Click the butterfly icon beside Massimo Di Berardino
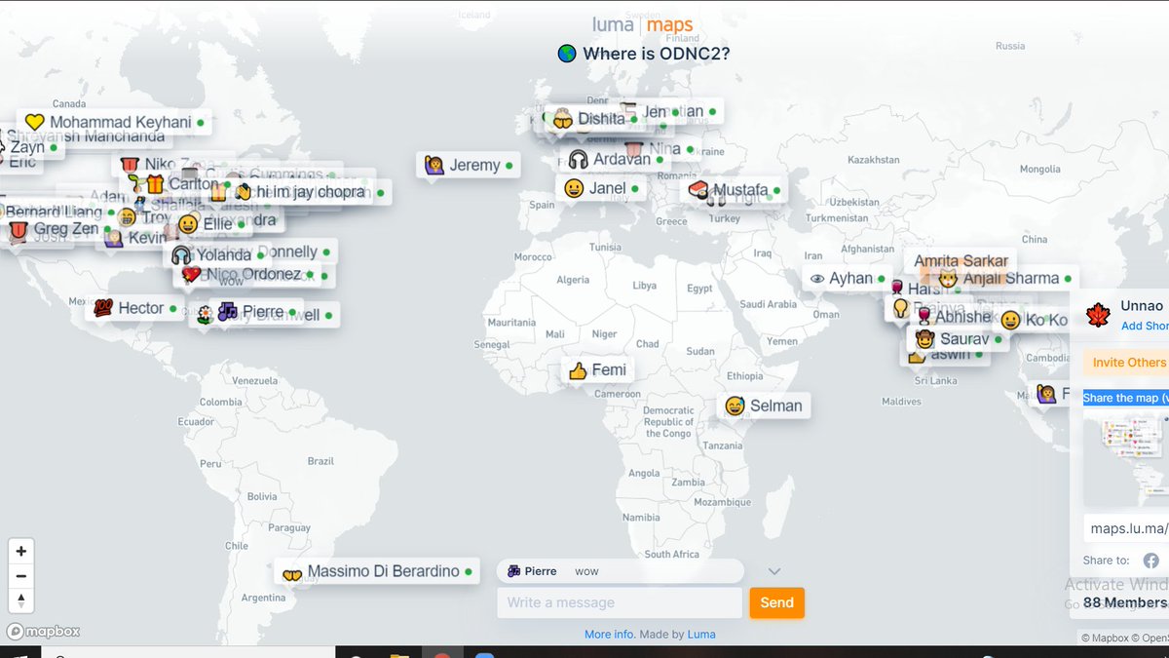Image resolution: width=1169 pixels, height=658 pixels. click(292, 573)
